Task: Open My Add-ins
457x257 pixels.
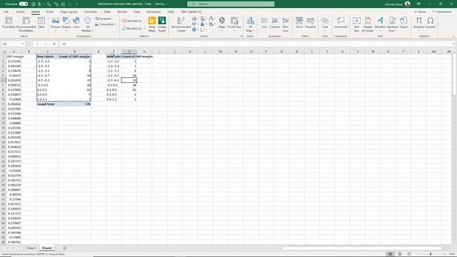Action: coord(134,29)
